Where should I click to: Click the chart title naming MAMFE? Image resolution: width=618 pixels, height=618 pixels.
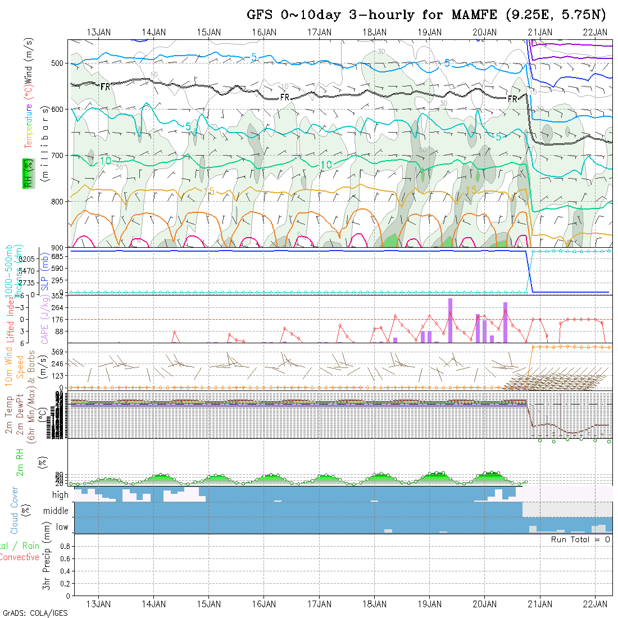pyautogui.click(x=426, y=15)
